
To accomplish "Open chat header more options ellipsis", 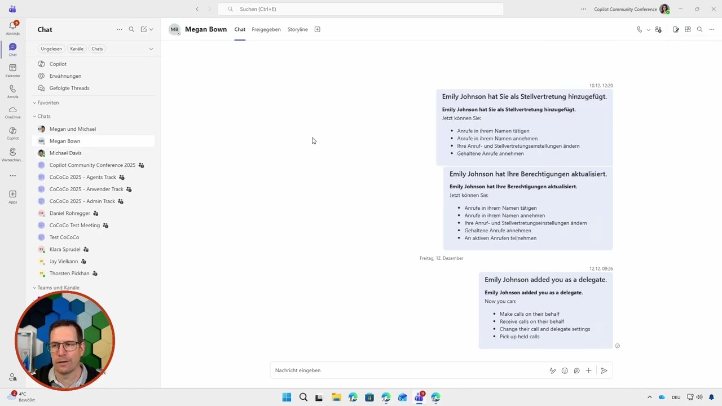I will click(x=712, y=29).
